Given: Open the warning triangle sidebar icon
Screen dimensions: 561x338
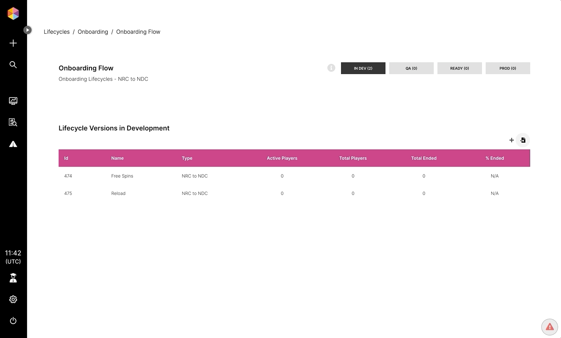Looking at the screenshot, I should pyautogui.click(x=13, y=144).
